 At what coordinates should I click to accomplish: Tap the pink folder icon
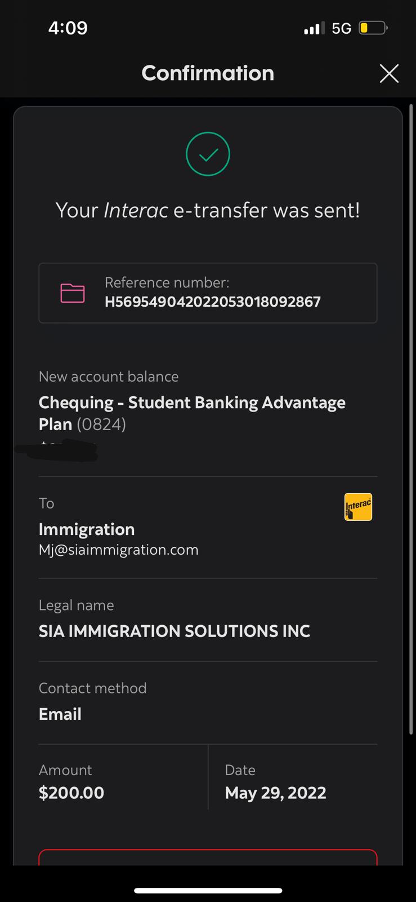coord(73,293)
